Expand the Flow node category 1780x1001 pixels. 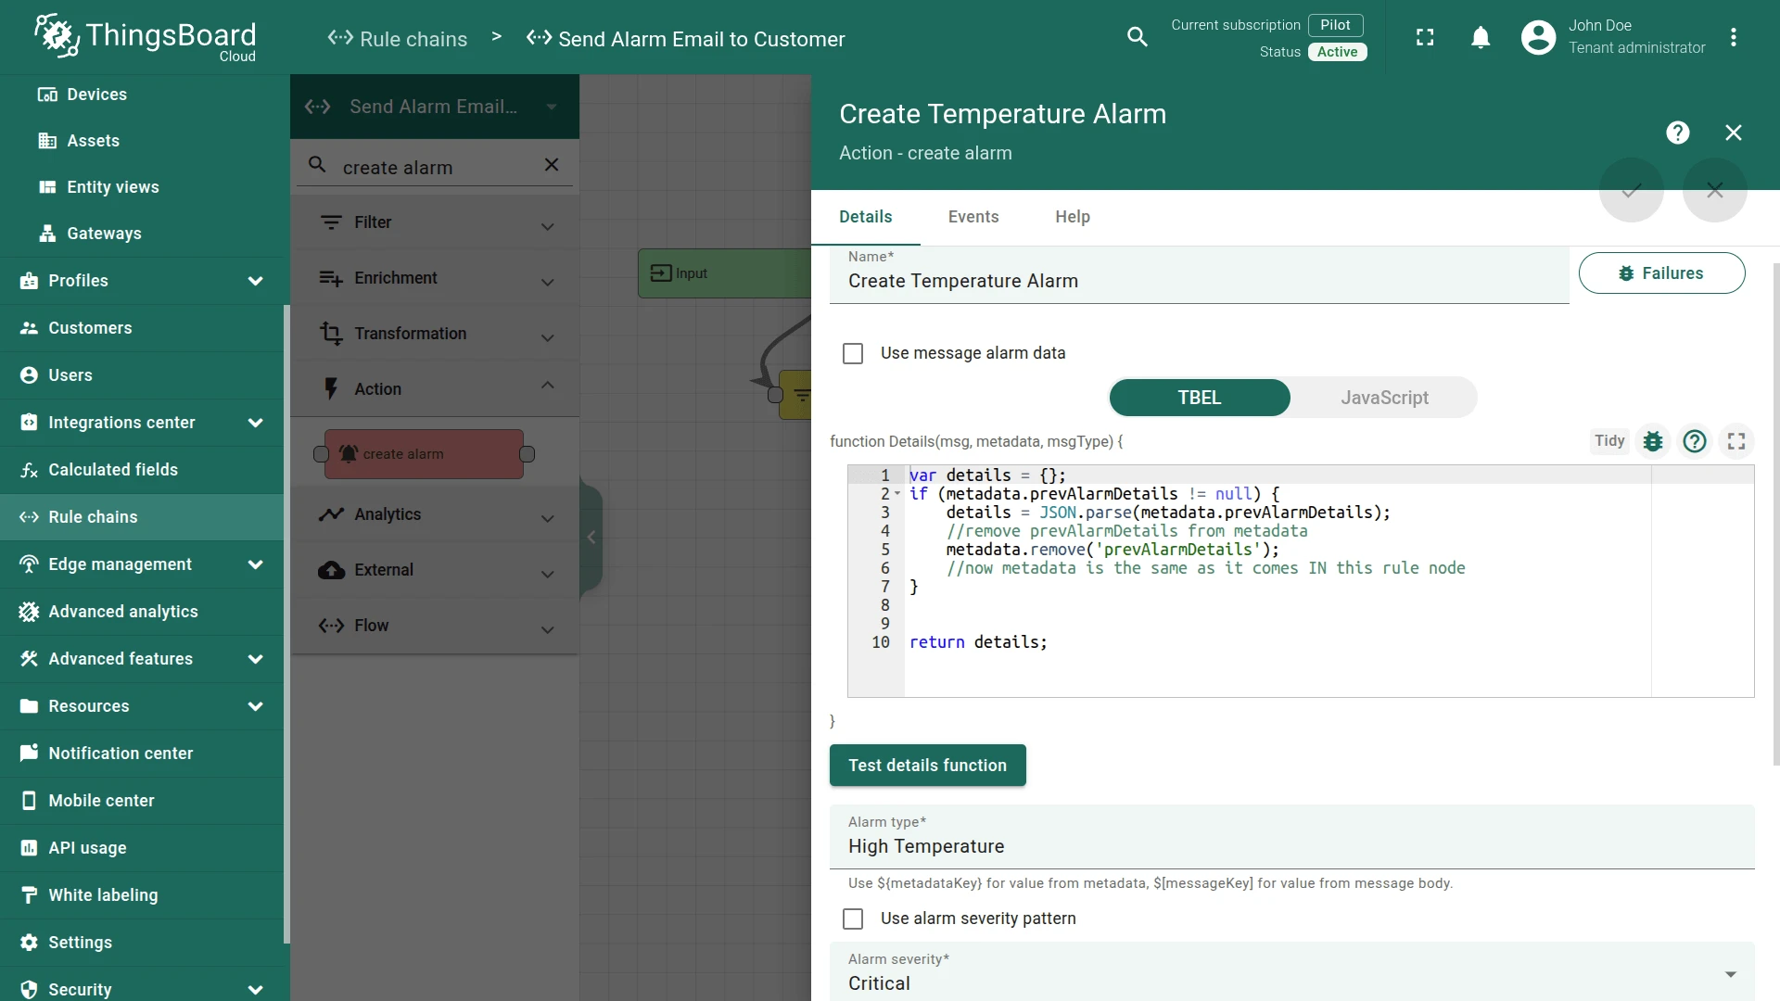point(435,626)
